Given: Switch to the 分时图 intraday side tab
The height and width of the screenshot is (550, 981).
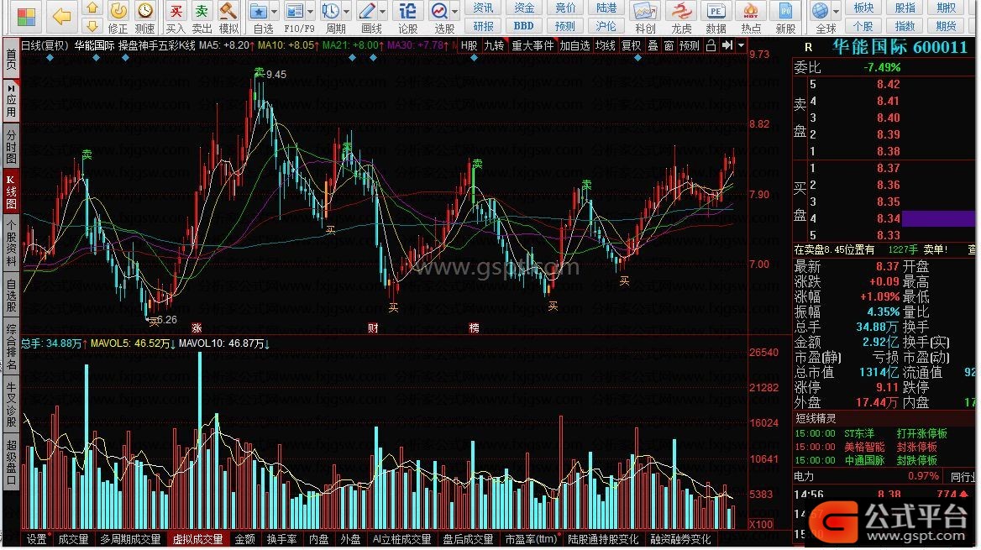Looking at the screenshot, I should [11, 146].
